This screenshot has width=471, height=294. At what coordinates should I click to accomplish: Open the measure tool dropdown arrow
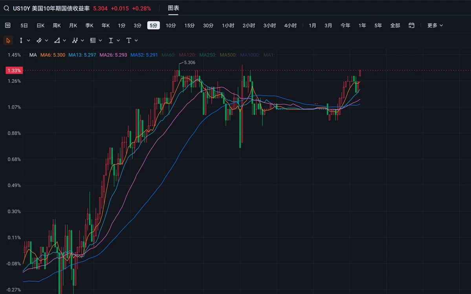pyautogui.click(x=118, y=40)
